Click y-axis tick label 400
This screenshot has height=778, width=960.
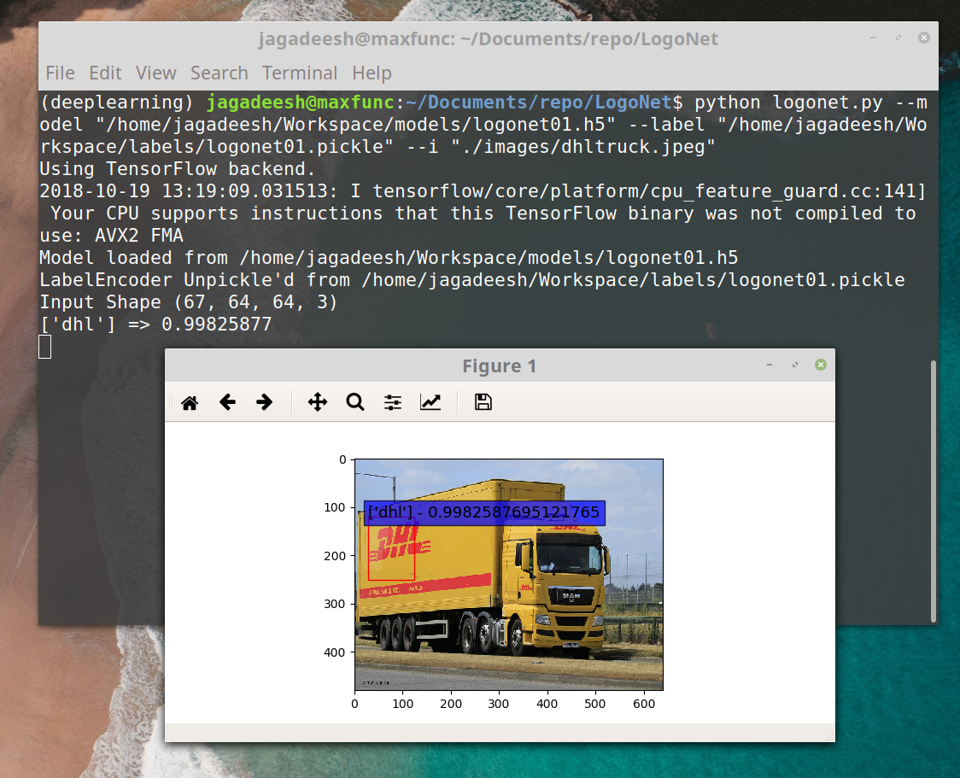pos(334,652)
